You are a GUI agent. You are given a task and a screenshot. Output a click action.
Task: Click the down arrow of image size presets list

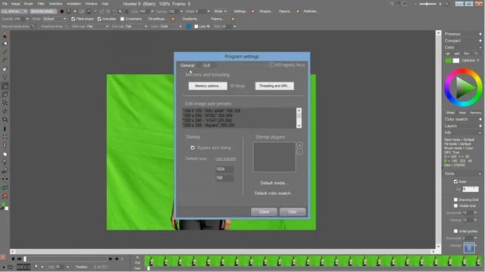(299, 125)
